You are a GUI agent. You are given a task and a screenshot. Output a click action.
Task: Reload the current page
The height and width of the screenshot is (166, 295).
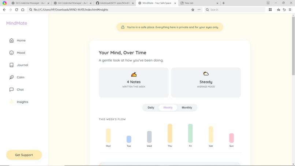[16, 10]
